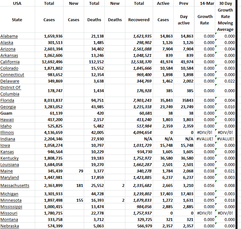Open the Kentucky state link
The width and height of the screenshot is (241, 229).
tap(9, 158)
